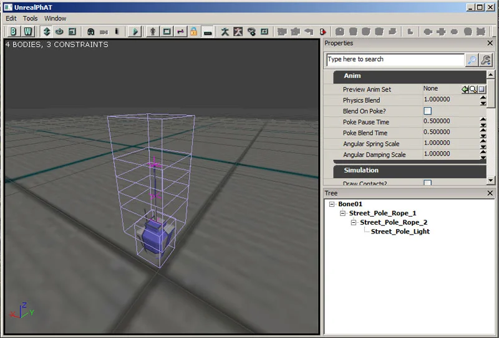
Task: Clear the Preview Anim Set value
Action: (482, 89)
